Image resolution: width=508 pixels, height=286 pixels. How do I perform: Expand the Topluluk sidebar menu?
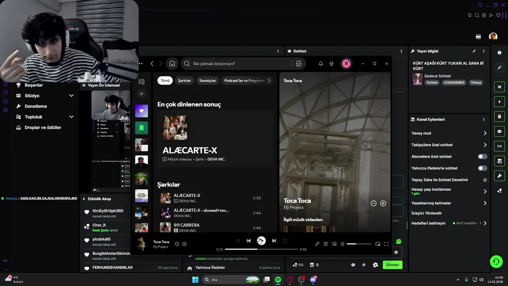point(71,117)
